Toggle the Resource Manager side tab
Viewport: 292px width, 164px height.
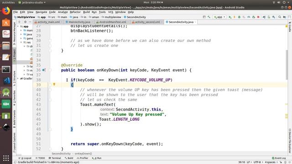pos(14,33)
